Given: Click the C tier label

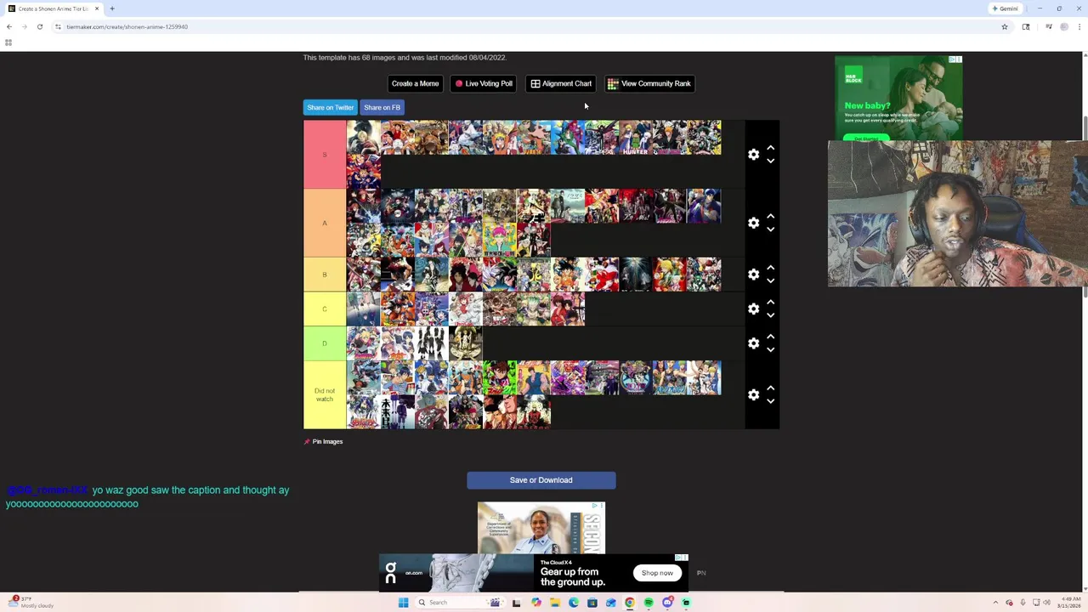Looking at the screenshot, I should tap(325, 309).
